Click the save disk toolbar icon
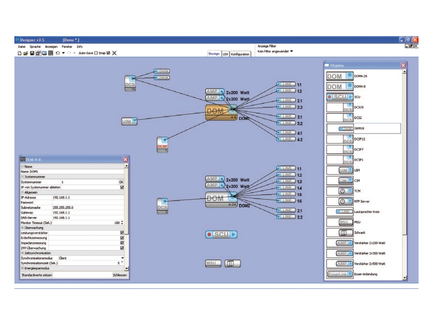This screenshot has height=325, width=433. click(x=32, y=53)
